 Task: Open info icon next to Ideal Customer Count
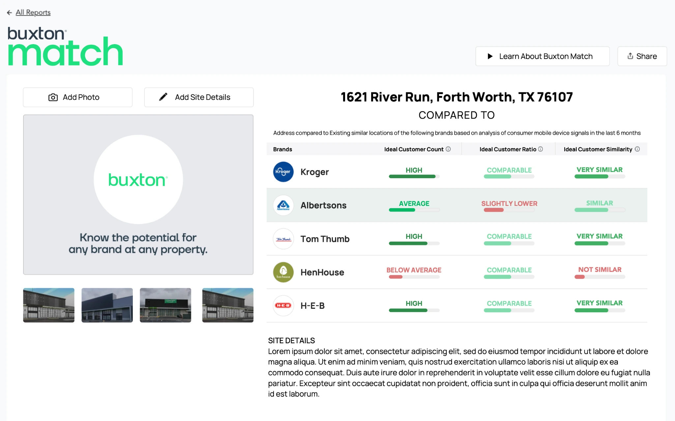click(448, 149)
